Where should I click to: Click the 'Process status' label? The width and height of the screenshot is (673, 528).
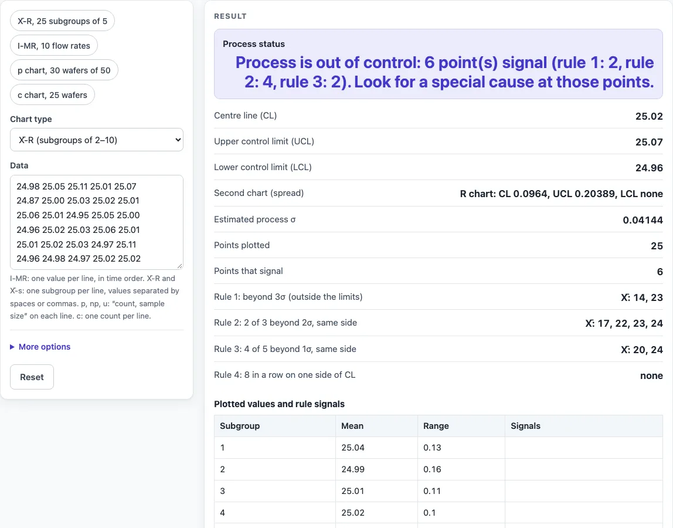pyautogui.click(x=254, y=44)
